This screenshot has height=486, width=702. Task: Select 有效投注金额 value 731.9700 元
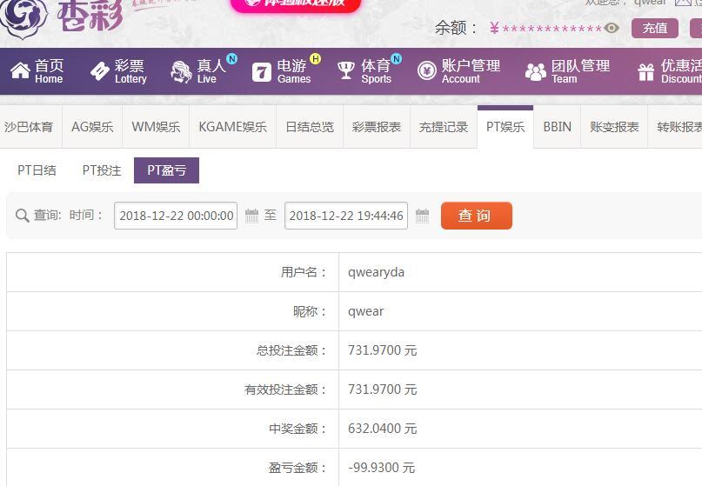[x=383, y=389]
